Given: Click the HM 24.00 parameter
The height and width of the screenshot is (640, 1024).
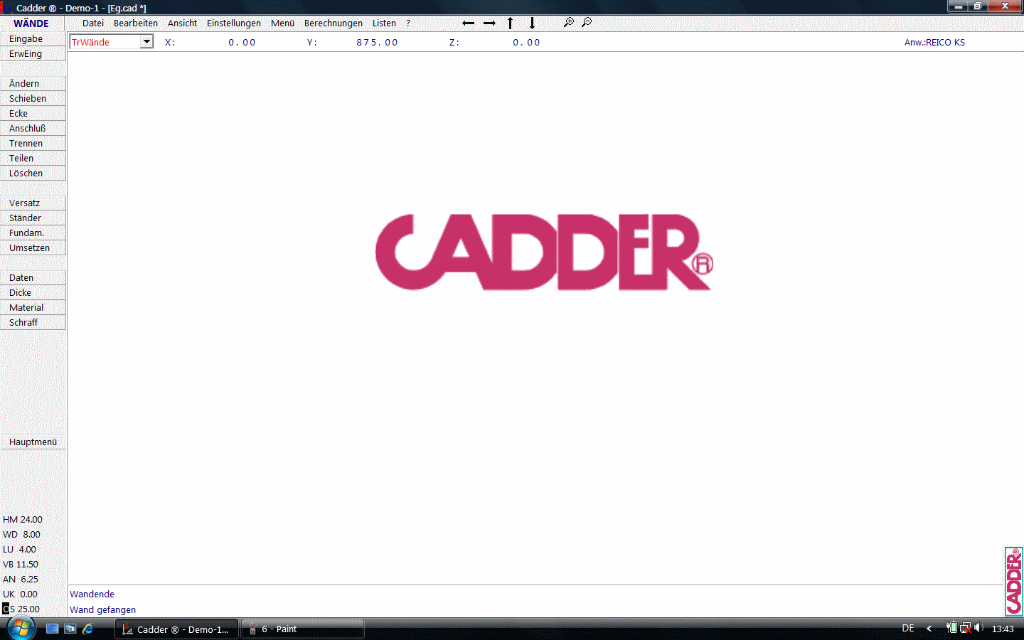Looking at the screenshot, I should tap(23, 520).
